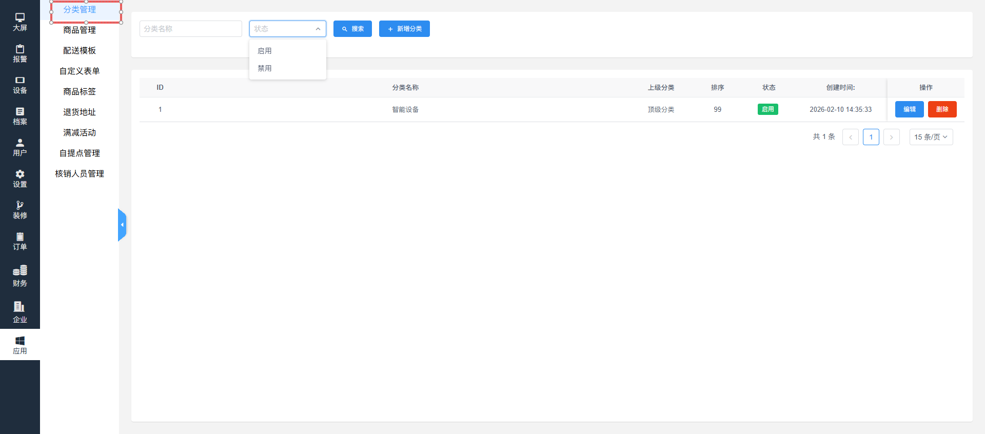Click the 智能设备 category name cell
Image resolution: width=985 pixels, height=434 pixels.
pyautogui.click(x=405, y=110)
